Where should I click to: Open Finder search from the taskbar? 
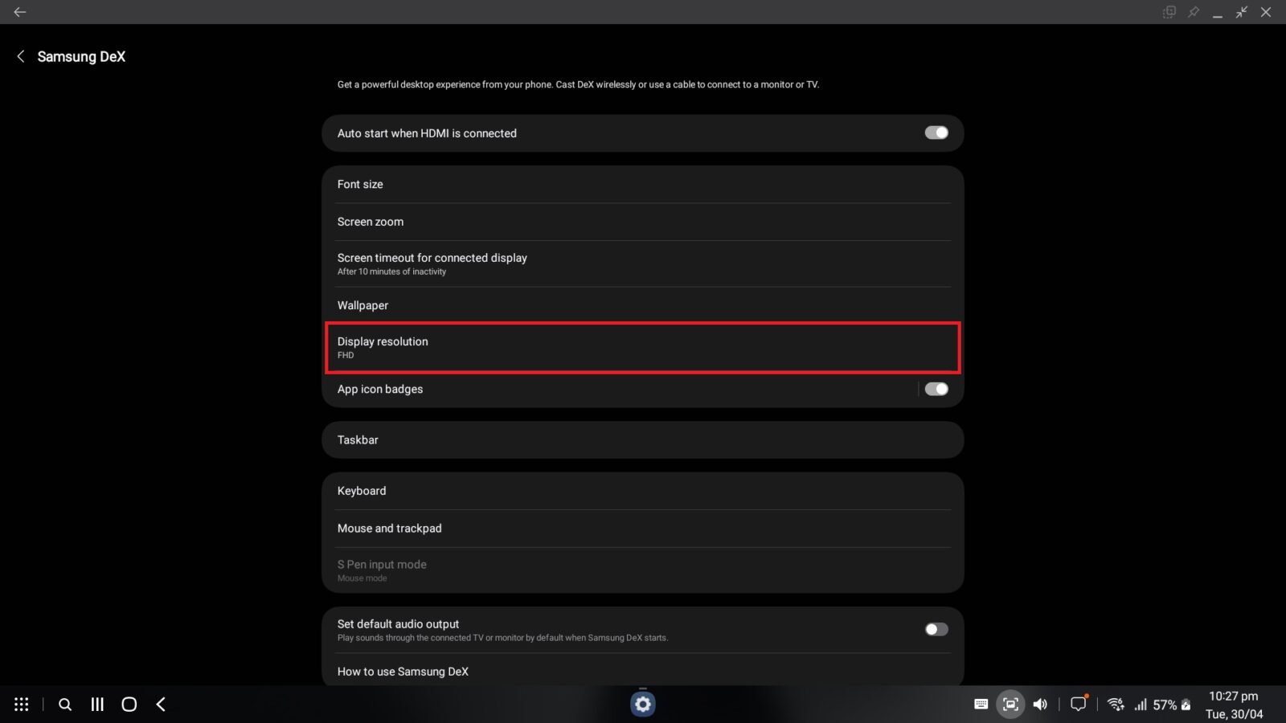click(x=65, y=704)
